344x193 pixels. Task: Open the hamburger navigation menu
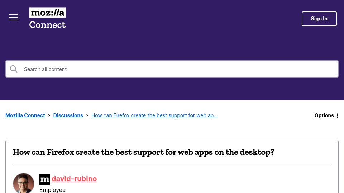click(14, 17)
